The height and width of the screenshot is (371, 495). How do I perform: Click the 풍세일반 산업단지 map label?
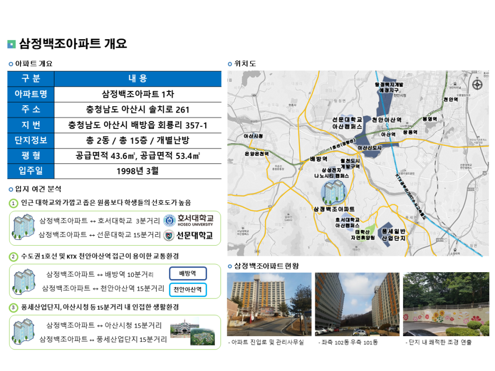coord(393,235)
